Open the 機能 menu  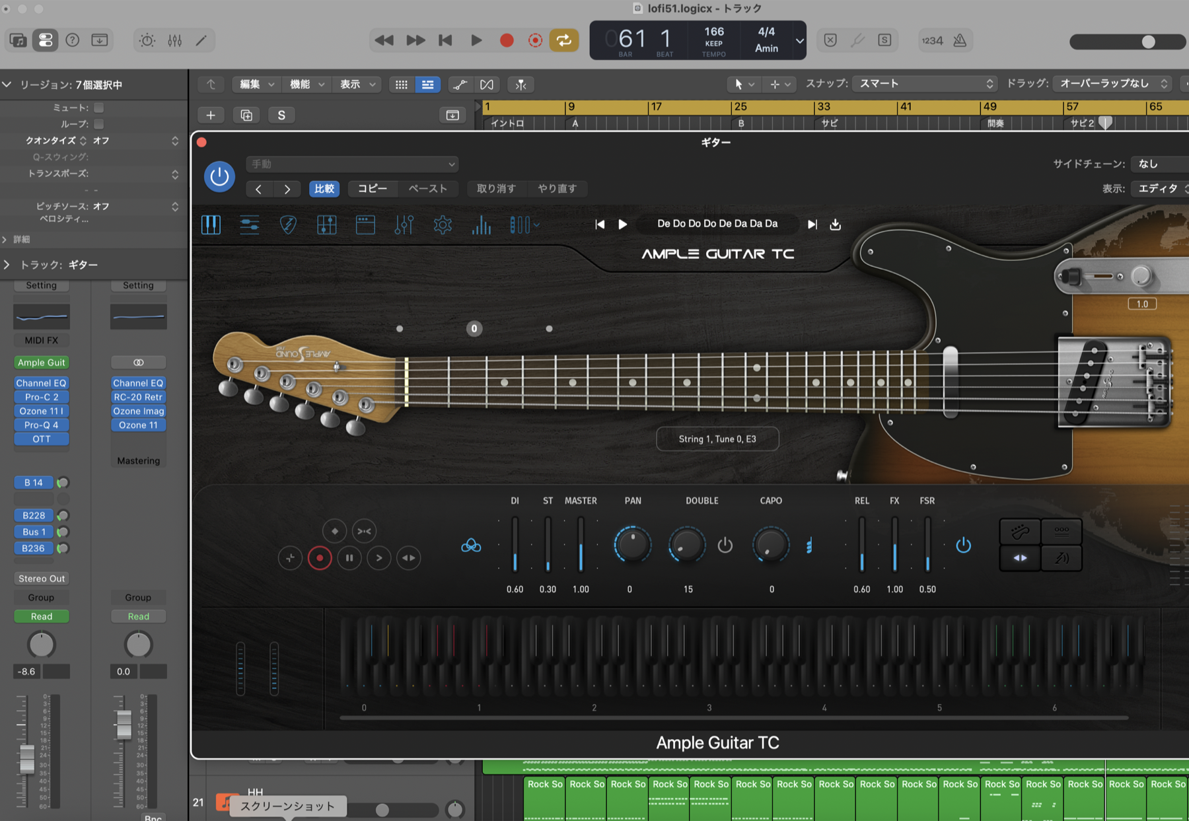coord(306,85)
